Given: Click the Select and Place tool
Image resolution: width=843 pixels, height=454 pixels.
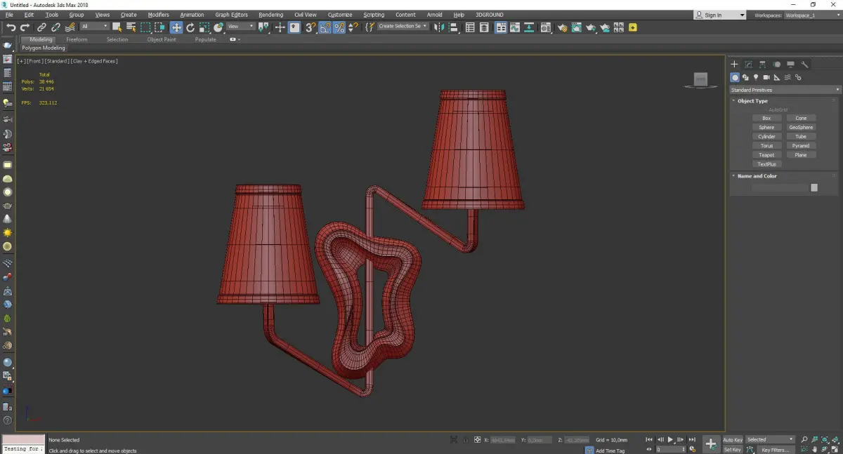Looking at the screenshot, I should click(218, 27).
